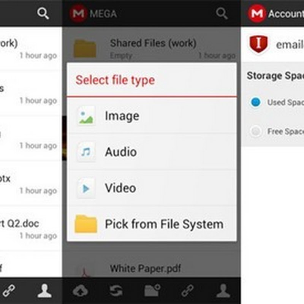
Task: Tap new folder icon in middle bottom bar
Action: (152, 290)
